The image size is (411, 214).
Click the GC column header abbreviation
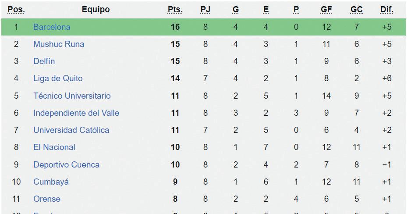[357, 10]
